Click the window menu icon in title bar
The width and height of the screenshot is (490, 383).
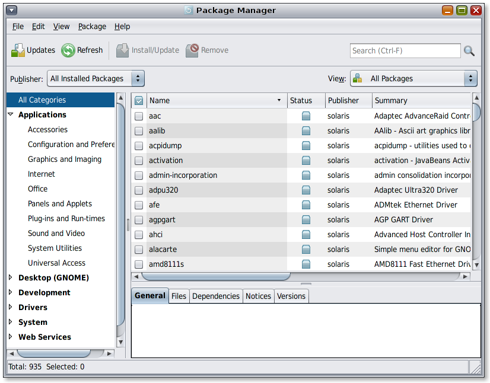12,10
